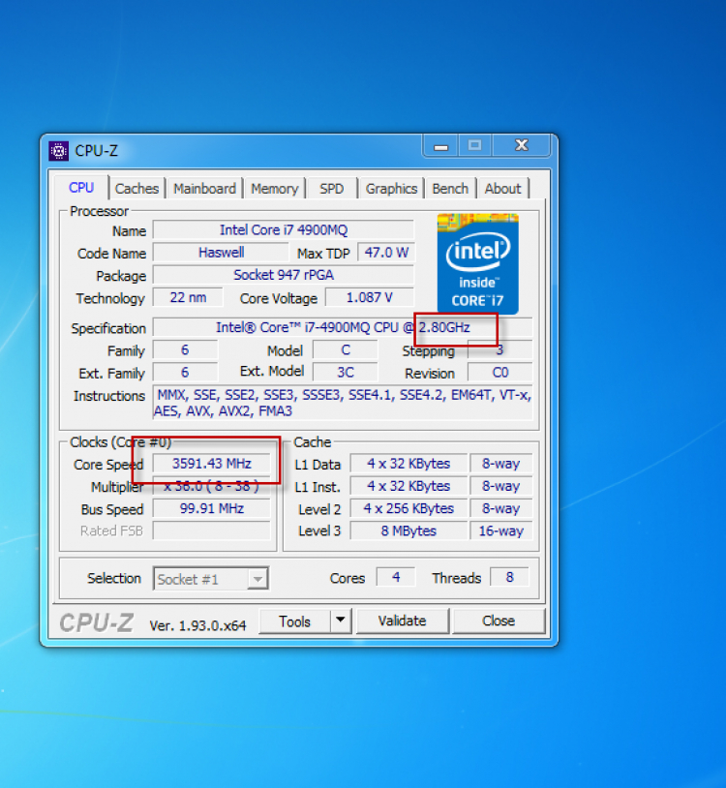Click the Tools button
This screenshot has height=788, width=726.
click(295, 621)
